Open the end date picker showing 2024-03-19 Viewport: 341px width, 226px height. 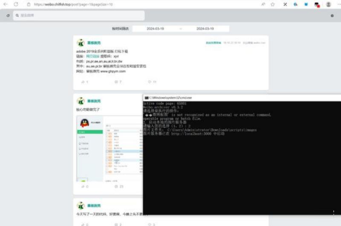205,29
